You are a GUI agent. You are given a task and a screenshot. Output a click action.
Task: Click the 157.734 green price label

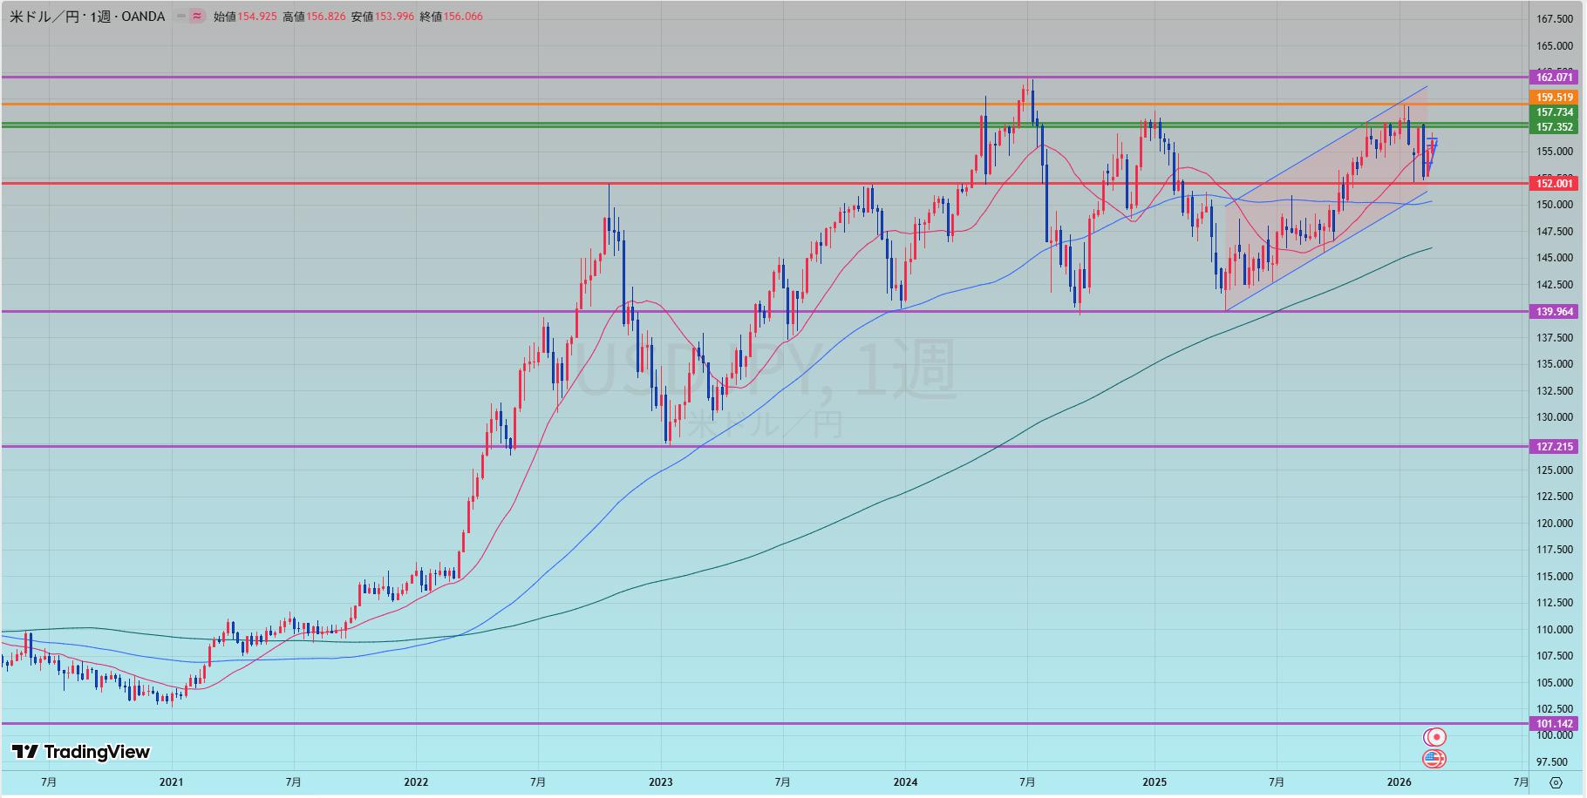(x=1555, y=112)
